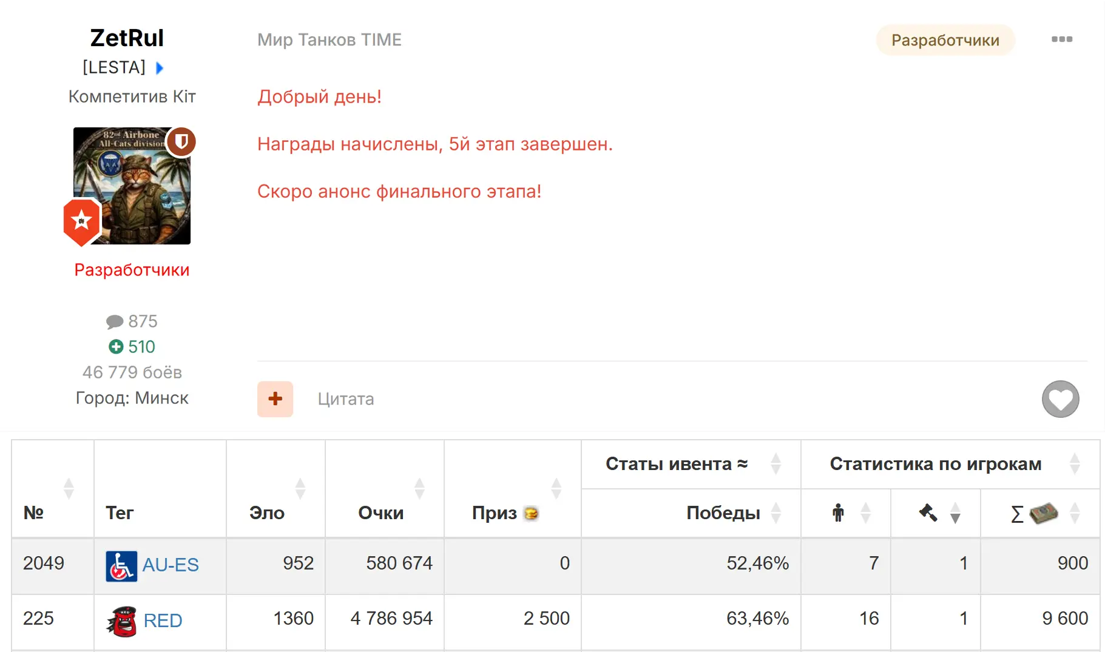This screenshot has width=1105, height=652.
Task: Click the shield badge on avatar corner
Action: tap(181, 142)
